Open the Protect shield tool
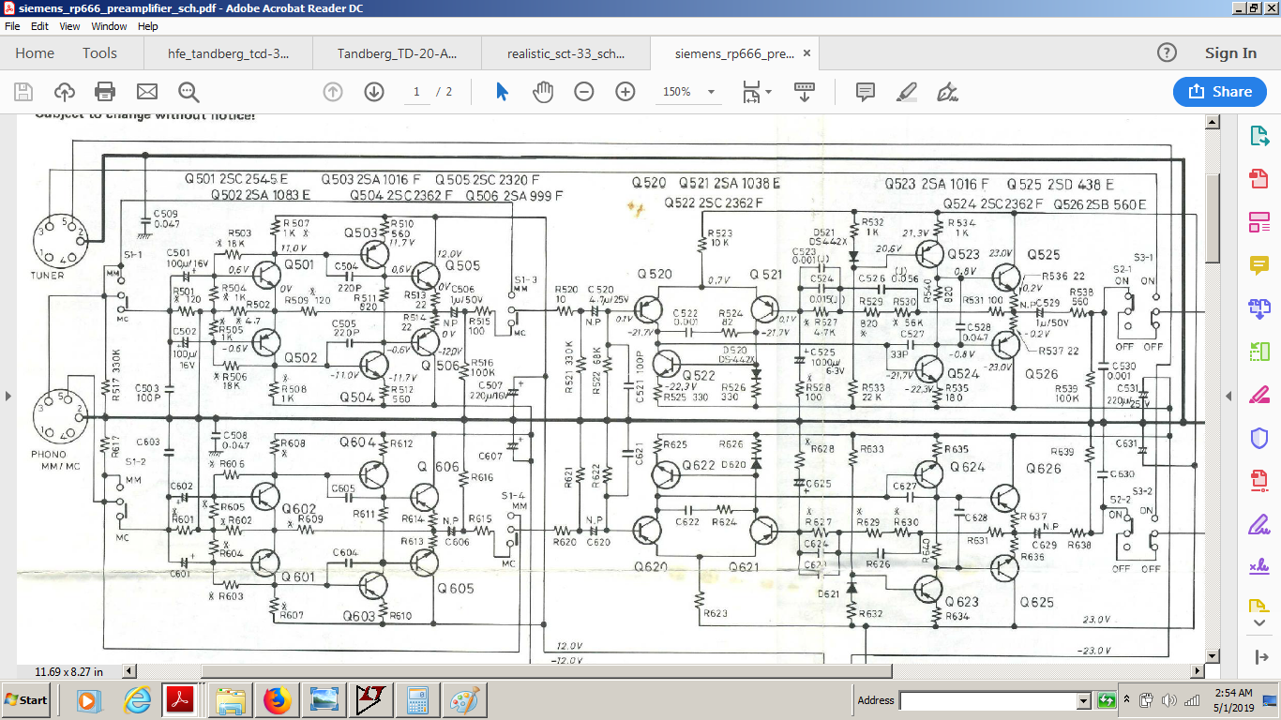The image size is (1281, 720). [x=1258, y=438]
